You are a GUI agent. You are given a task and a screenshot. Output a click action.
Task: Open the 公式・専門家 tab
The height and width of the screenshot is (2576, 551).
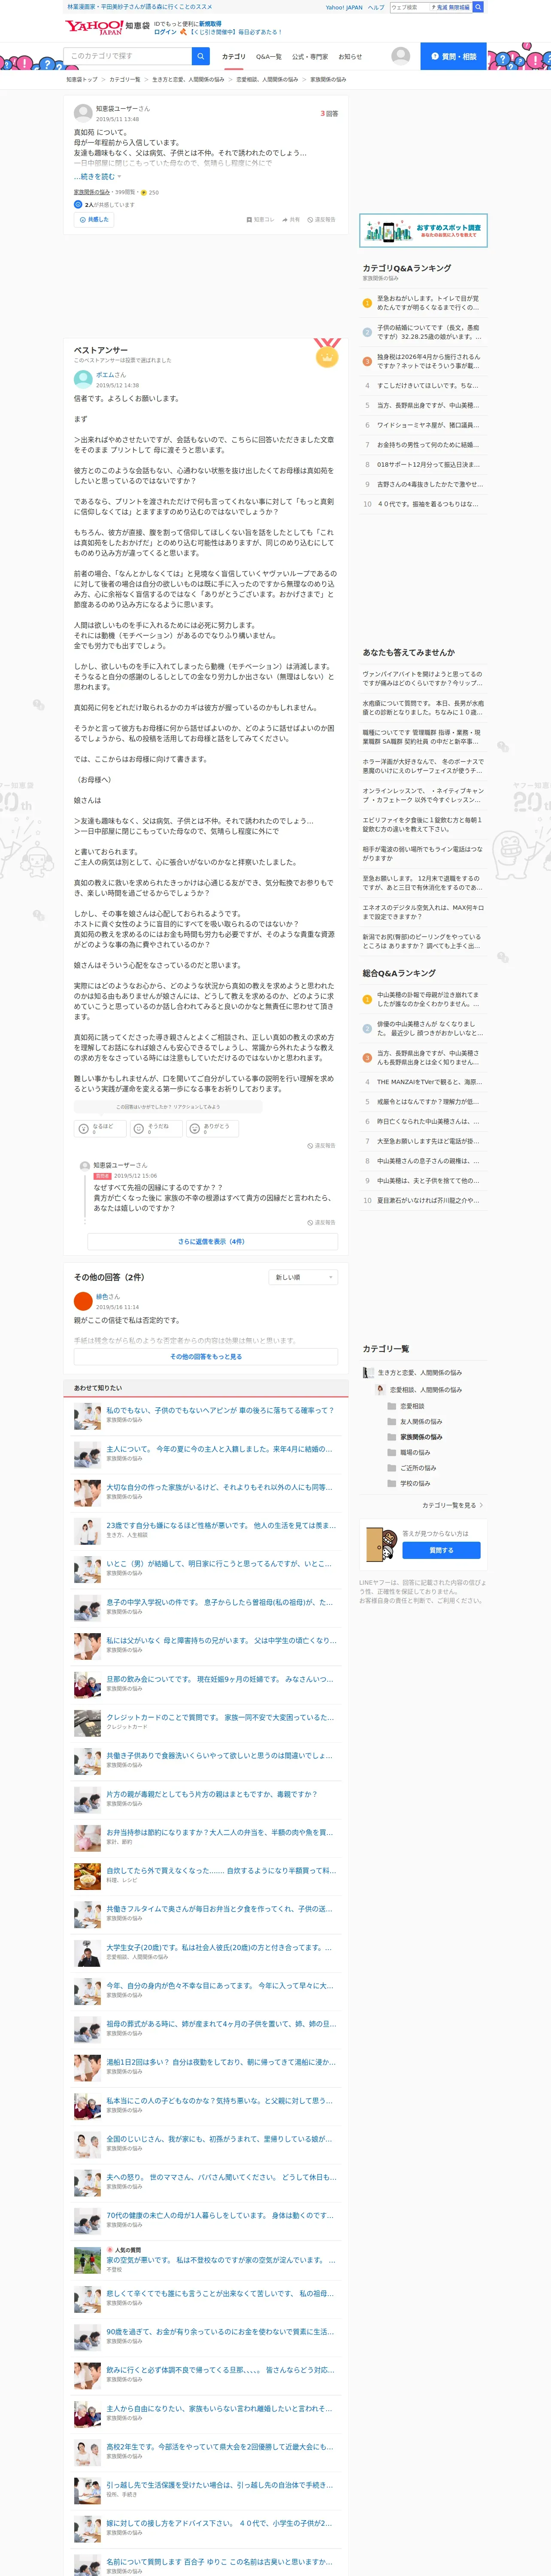tap(310, 57)
